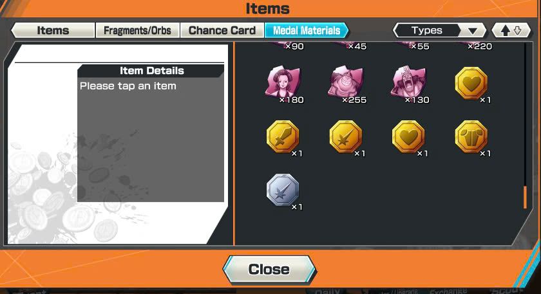Click the orange scrollbar thumb in item list
This screenshot has width=541, height=294.
525,197
